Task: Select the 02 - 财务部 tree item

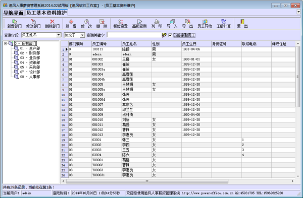Action: point(30,53)
